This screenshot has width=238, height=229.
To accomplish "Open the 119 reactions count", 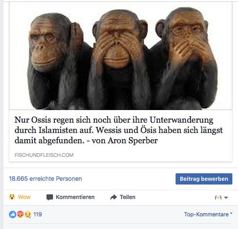I will click(38, 214).
